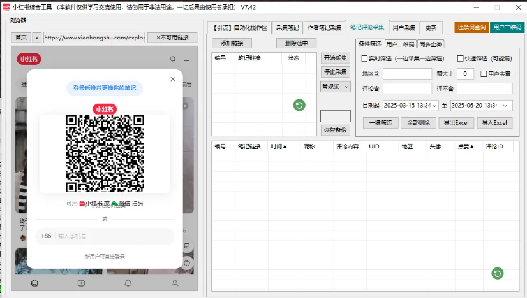Click the plus post icon in bottom bar
The height and width of the screenshot is (298, 527).
[x=81, y=283]
